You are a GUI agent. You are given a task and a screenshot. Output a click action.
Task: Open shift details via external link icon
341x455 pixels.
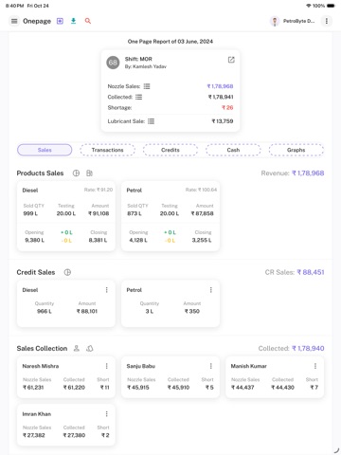(231, 60)
